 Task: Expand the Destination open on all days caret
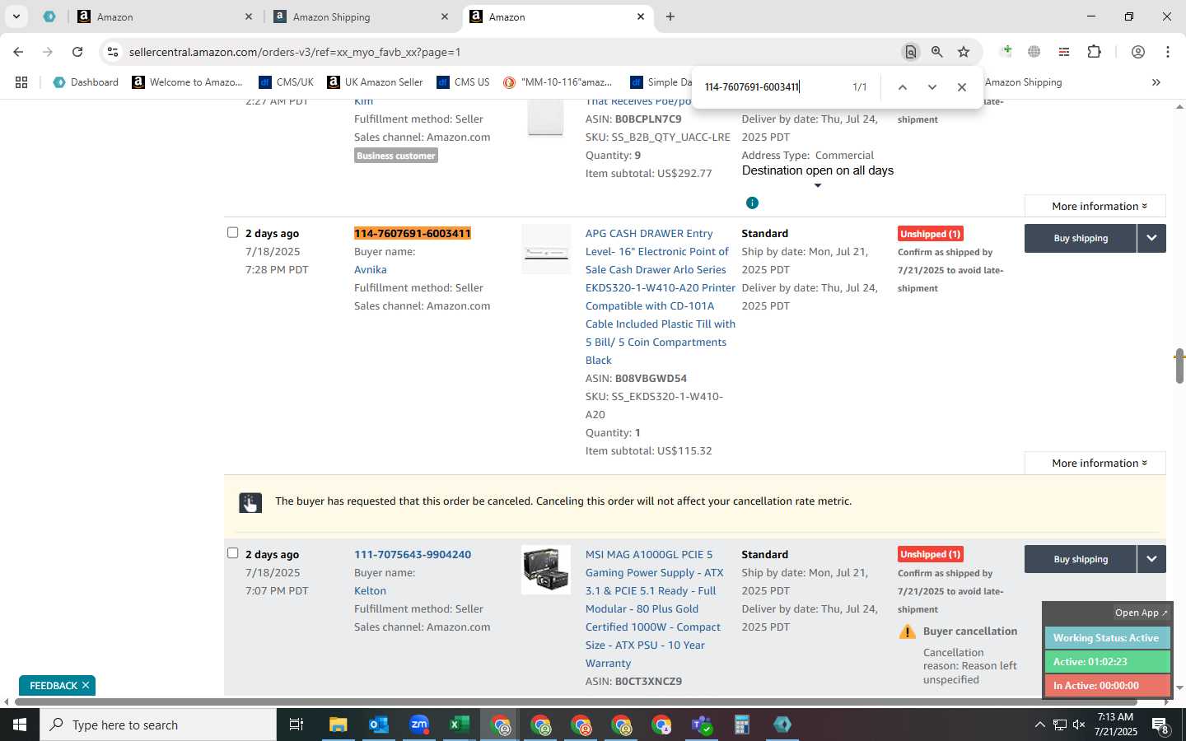click(818, 185)
